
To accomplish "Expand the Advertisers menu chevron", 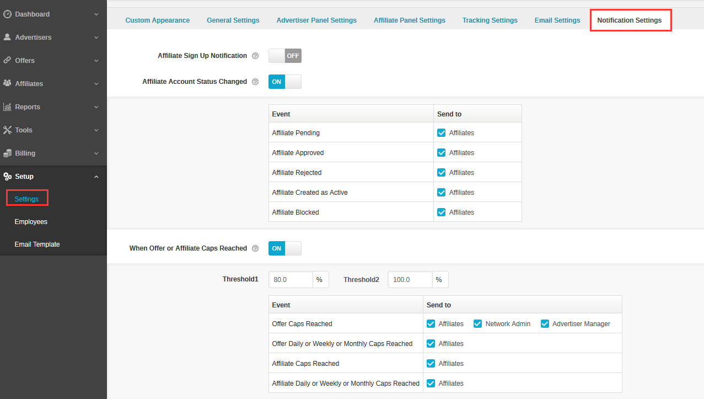I will tap(96, 38).
